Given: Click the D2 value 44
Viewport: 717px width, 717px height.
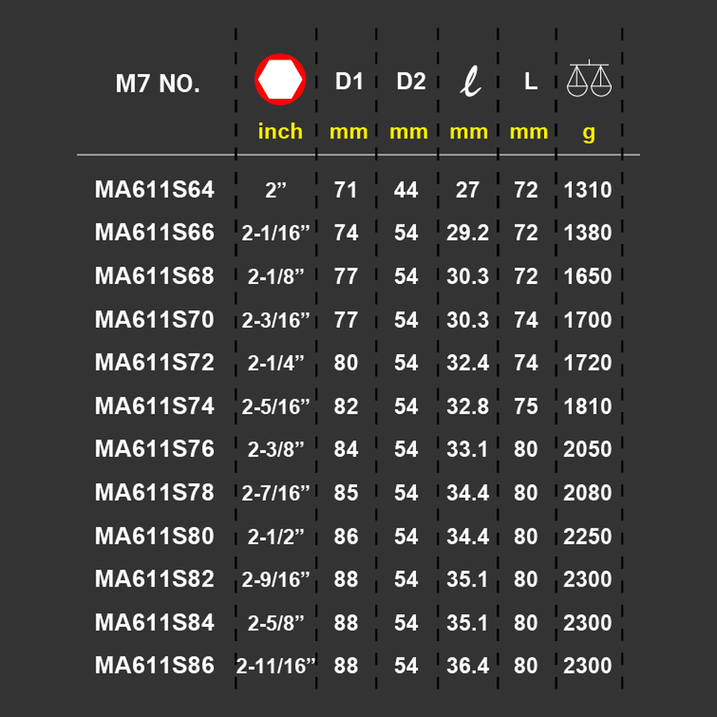Looking at the screenshot, I should pos(406,190).
